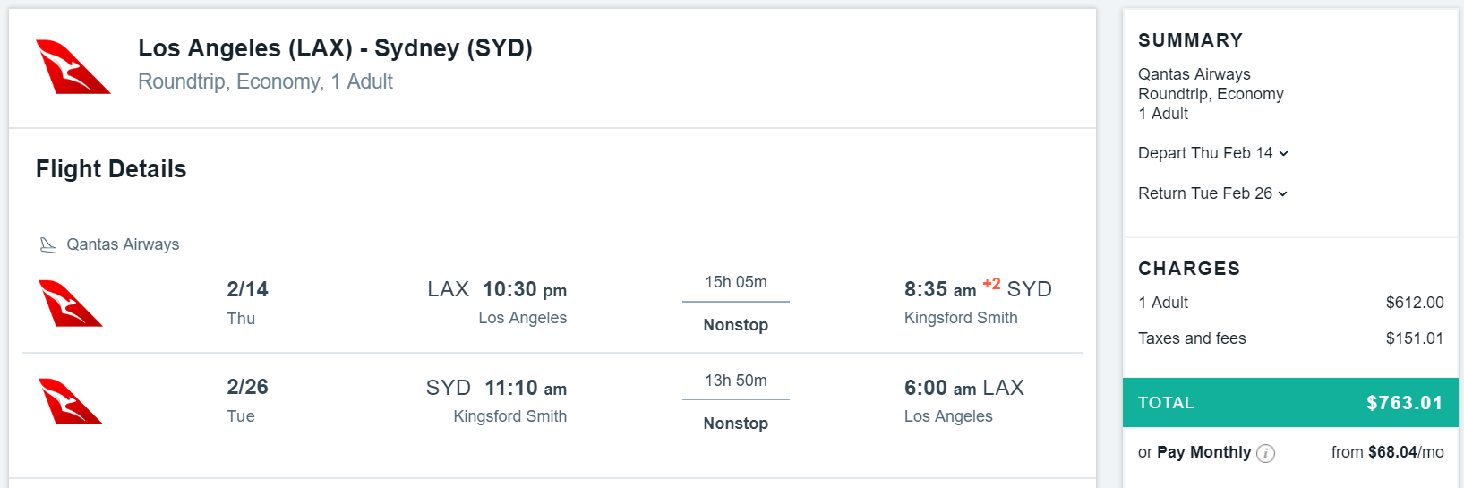Select the 10:30 pm LAX departure time
The height and width of the screenshot is (488, 1464).
click(524, 290)
